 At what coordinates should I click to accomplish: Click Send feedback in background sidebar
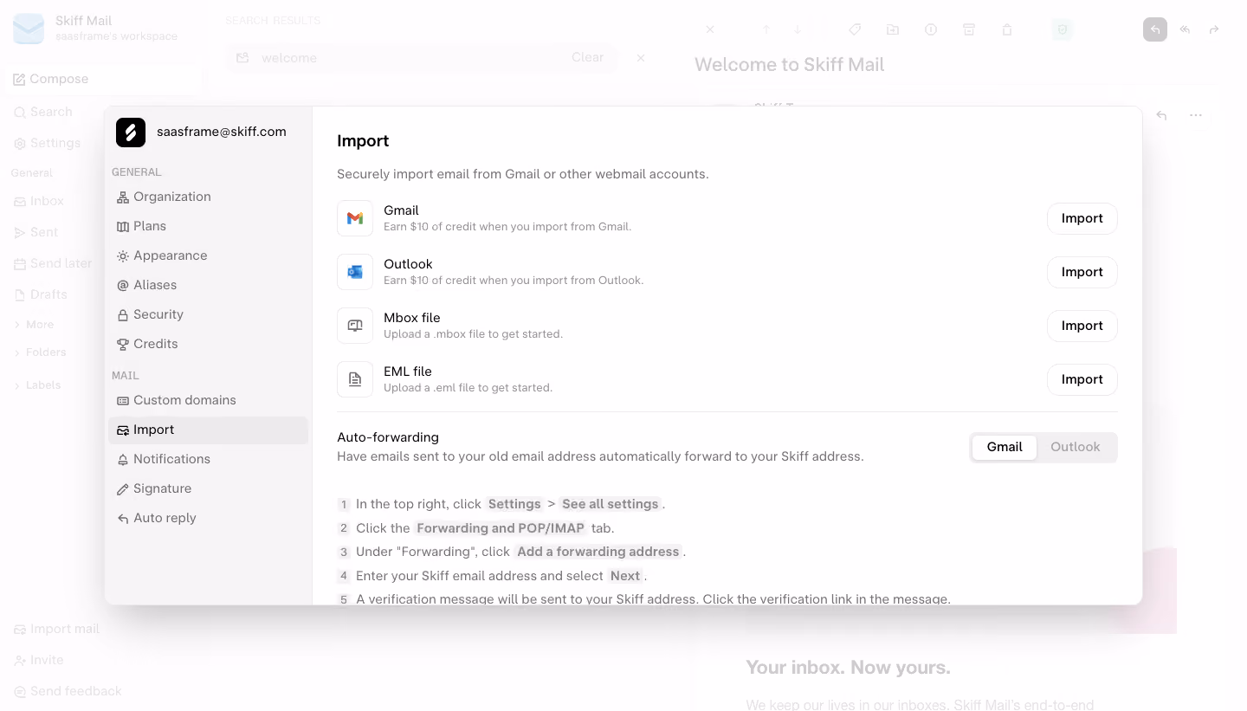pyautogui.click(x=68, y=691)
